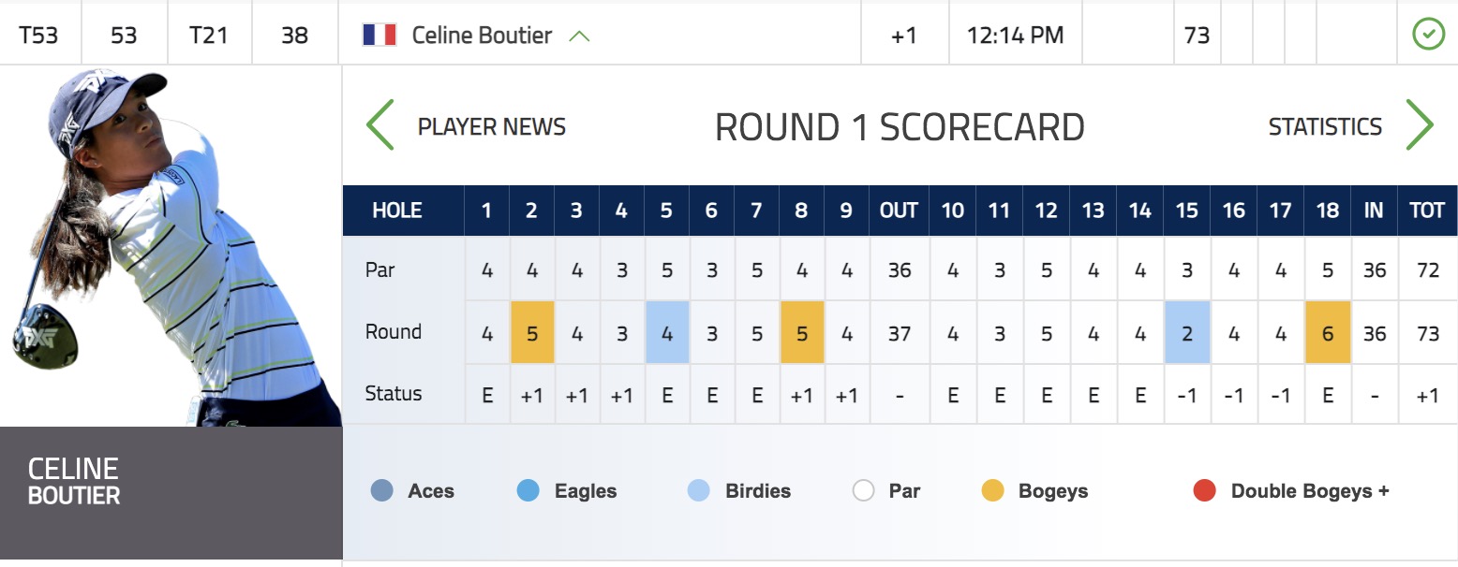
Task: Open the Player News section
Action: 492,126
